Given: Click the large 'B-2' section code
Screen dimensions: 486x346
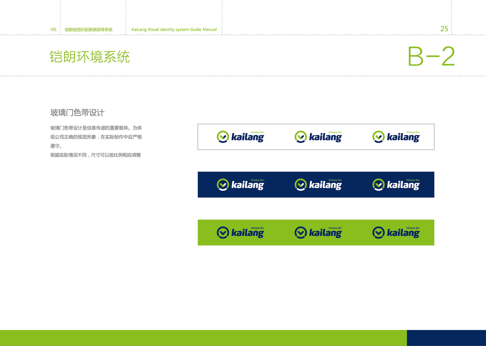Looking at the screenshot, I should point(431,56).
